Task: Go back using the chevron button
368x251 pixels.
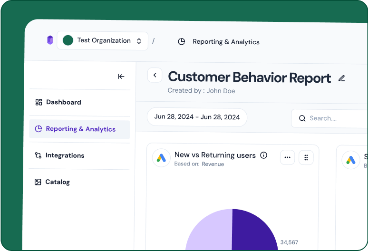Action: pos(155,75)
